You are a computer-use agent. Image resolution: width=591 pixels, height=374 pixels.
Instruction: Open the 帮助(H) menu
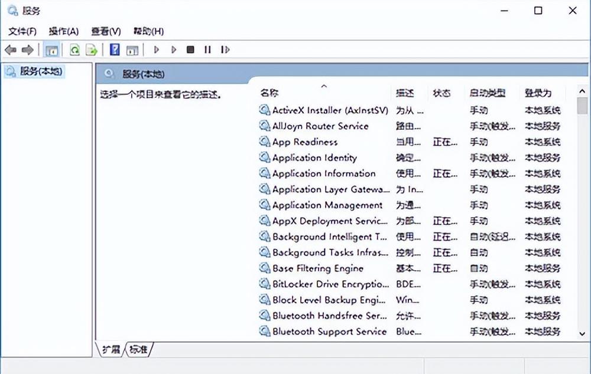coord(148,31)
